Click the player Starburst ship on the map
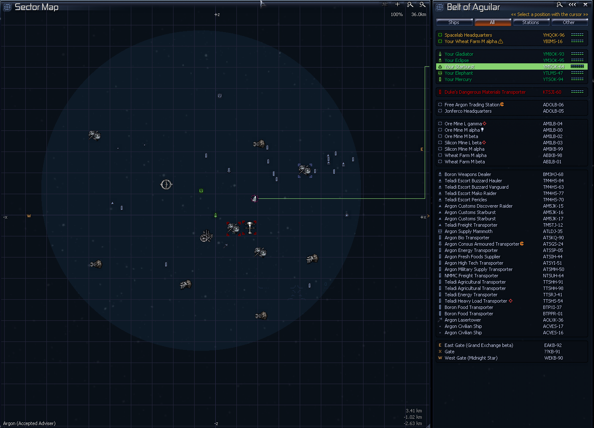Image resolution: width=594 pixels, height=428 pixels. (x=254, y=199)
